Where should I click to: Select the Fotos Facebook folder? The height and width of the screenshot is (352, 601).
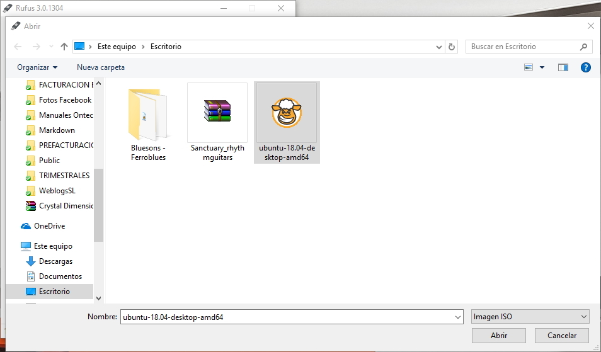point(59,100)
